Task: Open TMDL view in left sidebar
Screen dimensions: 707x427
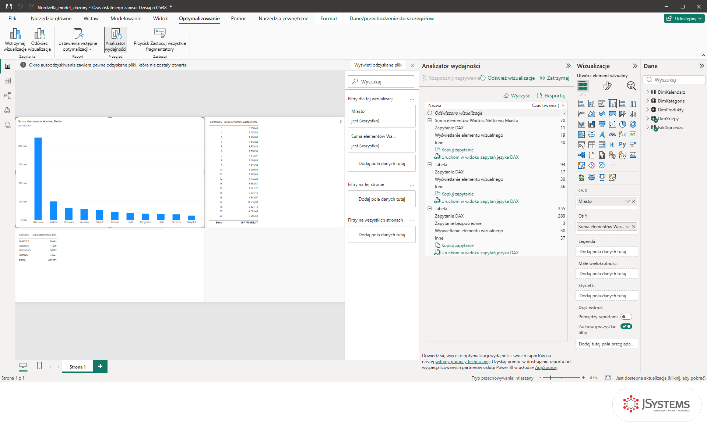Action: click(x=8, y=125)
